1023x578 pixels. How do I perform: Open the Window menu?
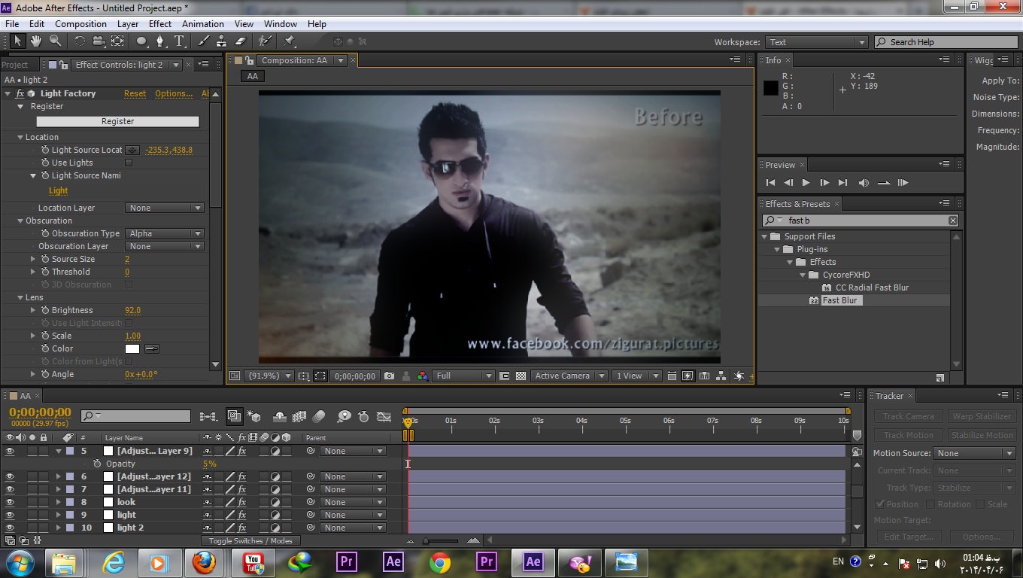pyautogui.click(x=281, y=24)
